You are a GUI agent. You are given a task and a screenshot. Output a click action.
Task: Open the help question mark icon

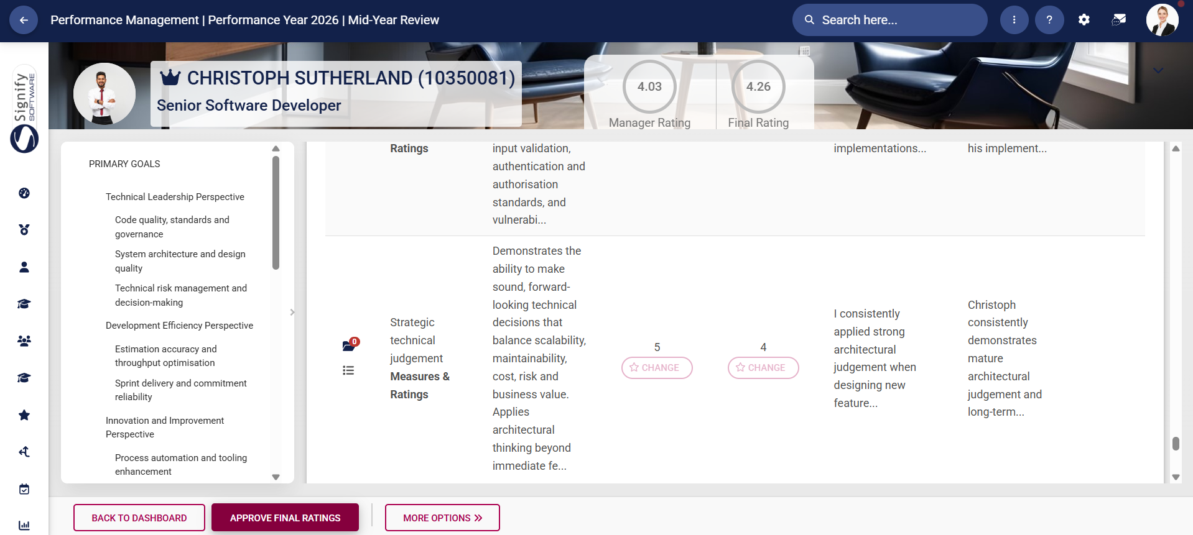point(1049,20)
